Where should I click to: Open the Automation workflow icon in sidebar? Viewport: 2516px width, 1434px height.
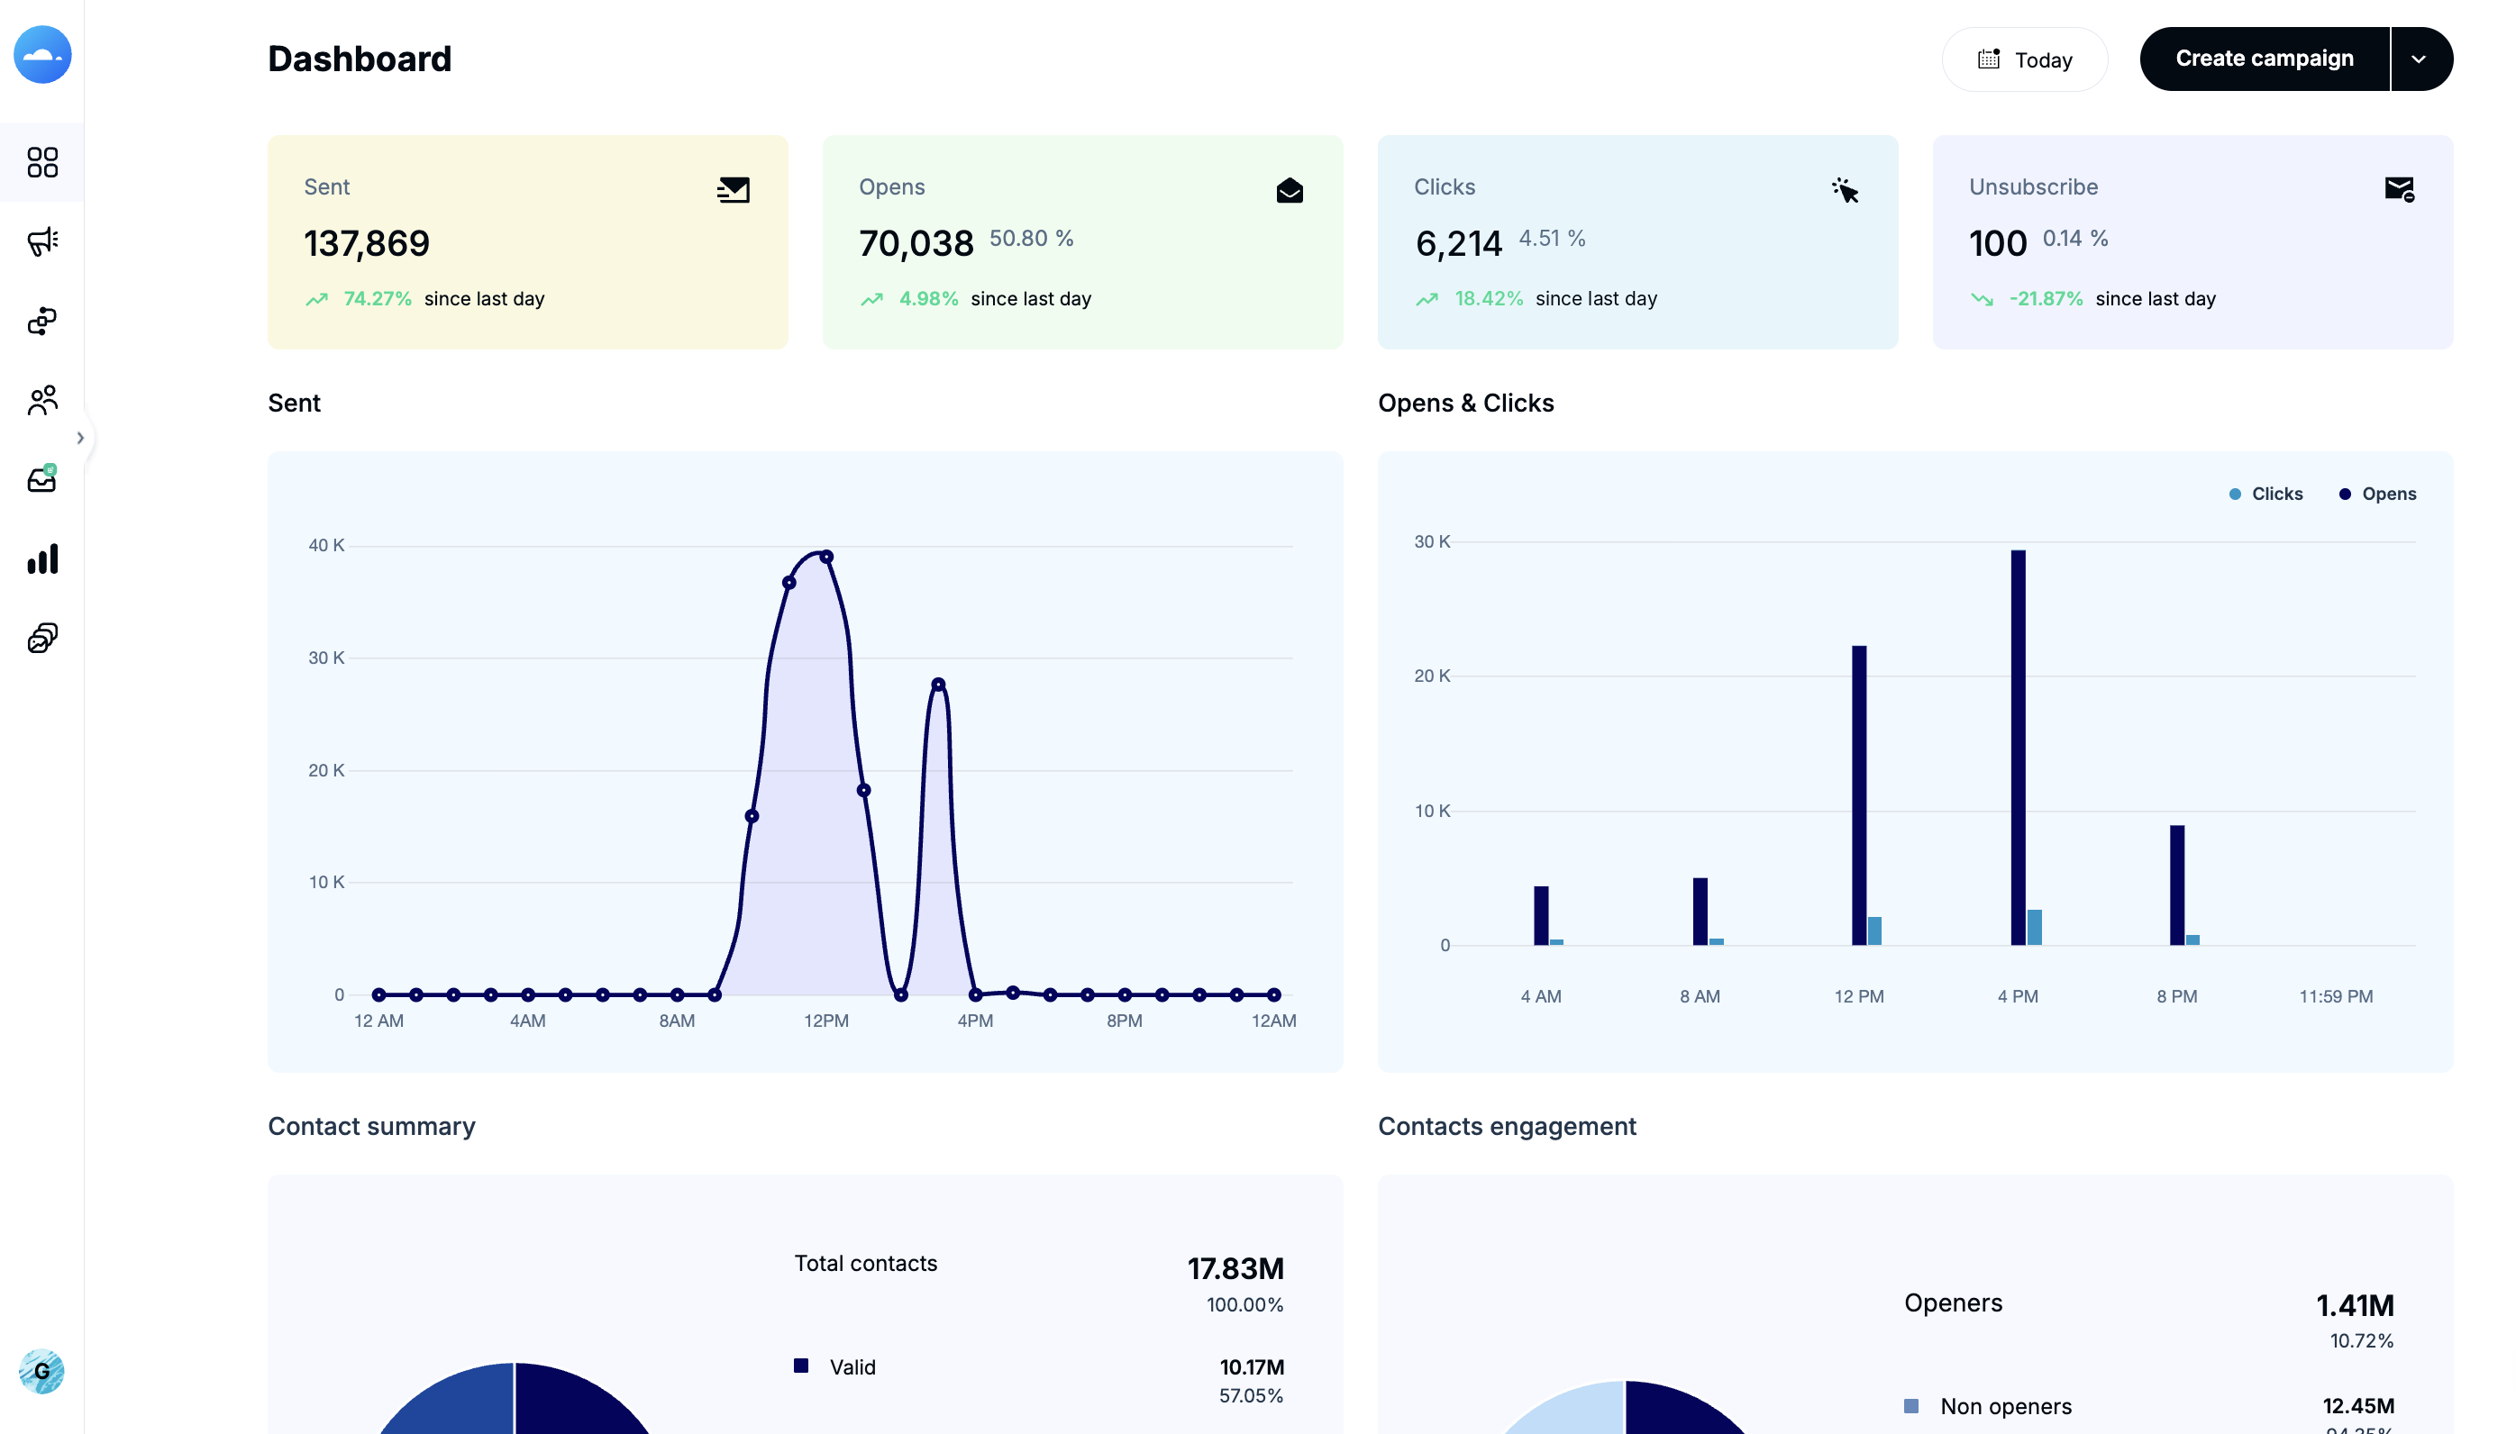click(42, 321)
